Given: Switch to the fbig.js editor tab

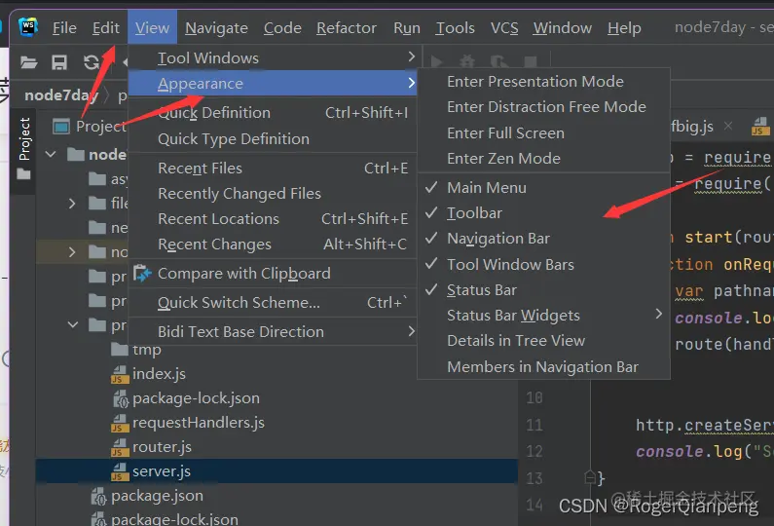Looking at the screenshot, I should 691,127.
